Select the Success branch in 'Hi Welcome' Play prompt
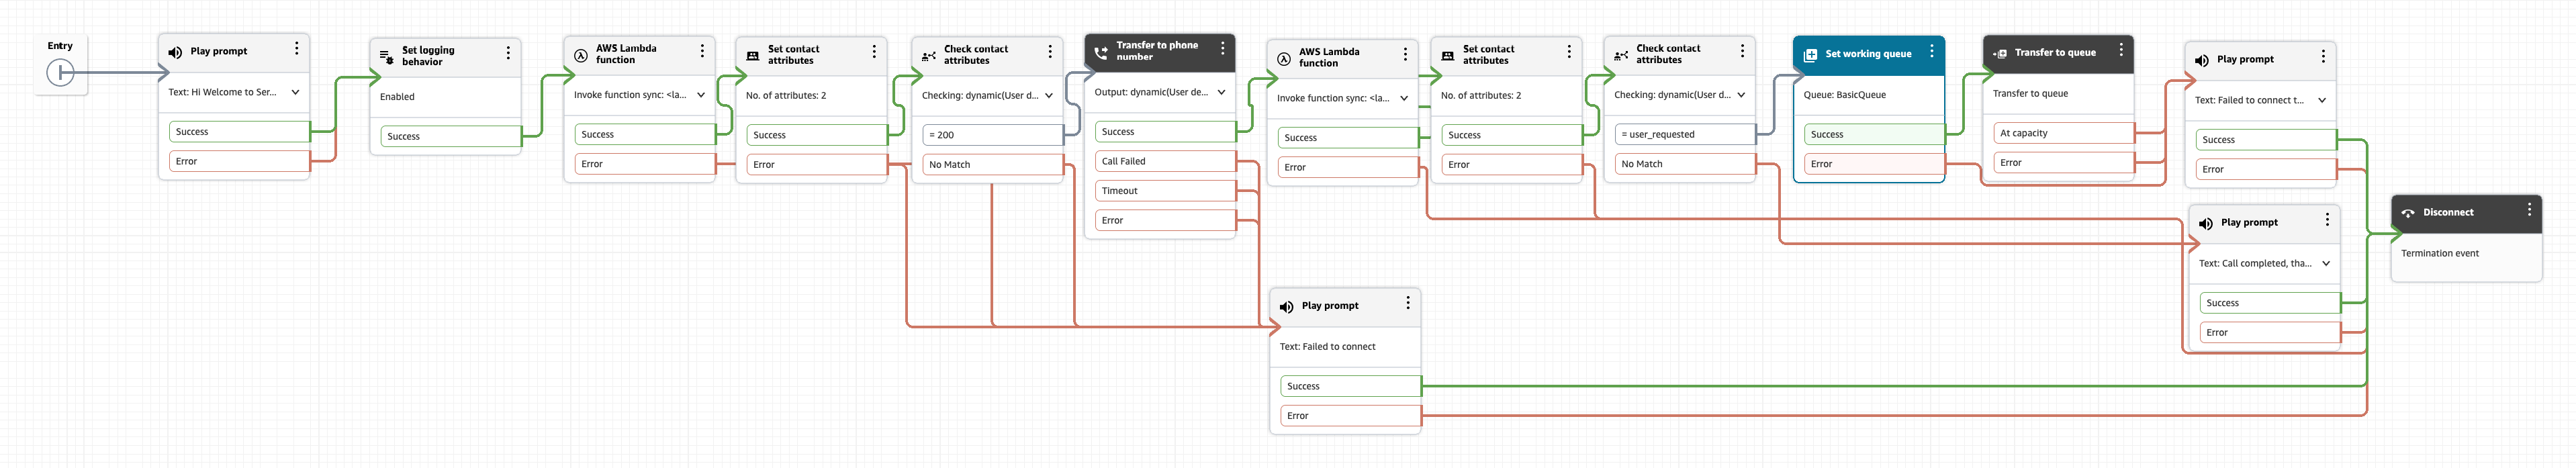 [x=239, y=132]
